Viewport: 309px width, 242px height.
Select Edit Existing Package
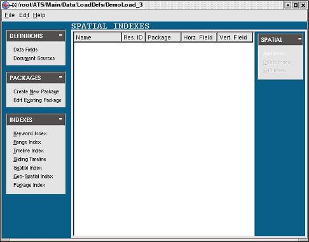38,100
